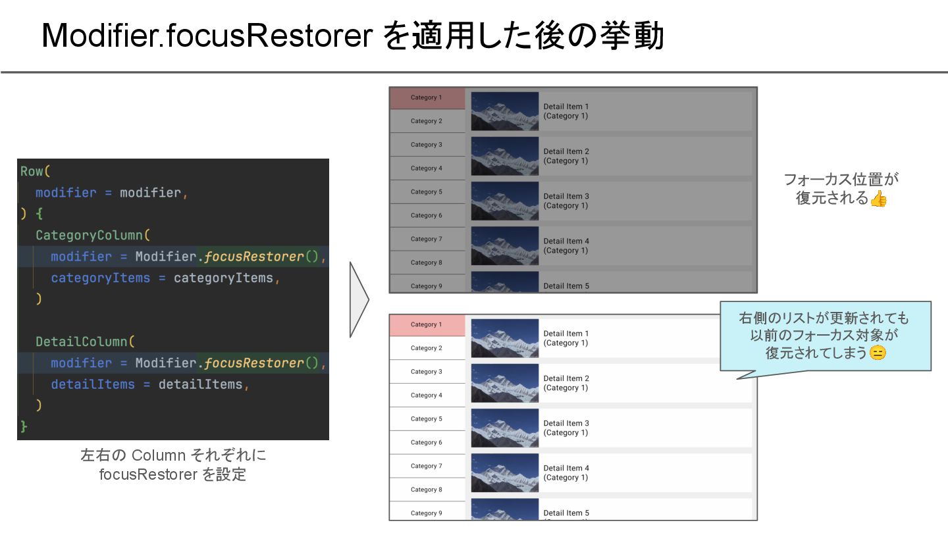Image resolution: width=948 pixels, height=533 pixels.
Task: Click the thumbs-up emoji after 復元される
Action: [878, 198]
